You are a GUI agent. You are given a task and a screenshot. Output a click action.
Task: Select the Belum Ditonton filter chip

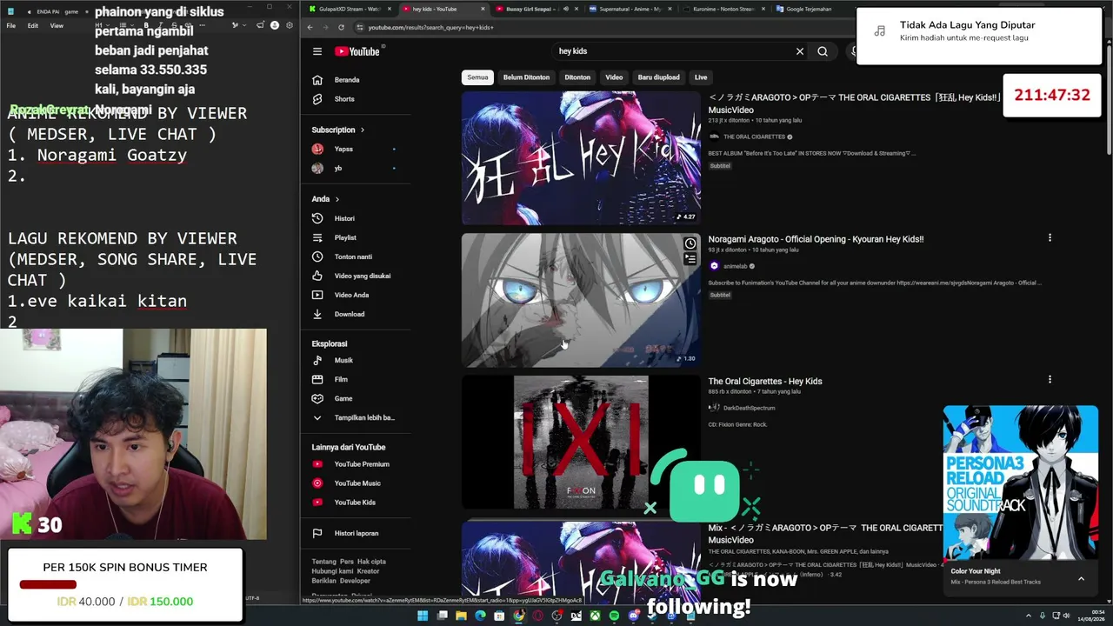pyautogui.click(x=526, y=77)
